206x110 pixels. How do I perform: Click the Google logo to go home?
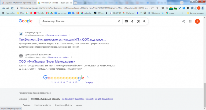pyautogui.click(x=26, y=21)
